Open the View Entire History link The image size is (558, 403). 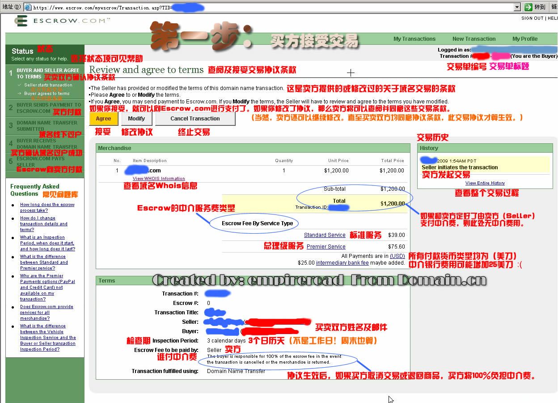point(485,183)
